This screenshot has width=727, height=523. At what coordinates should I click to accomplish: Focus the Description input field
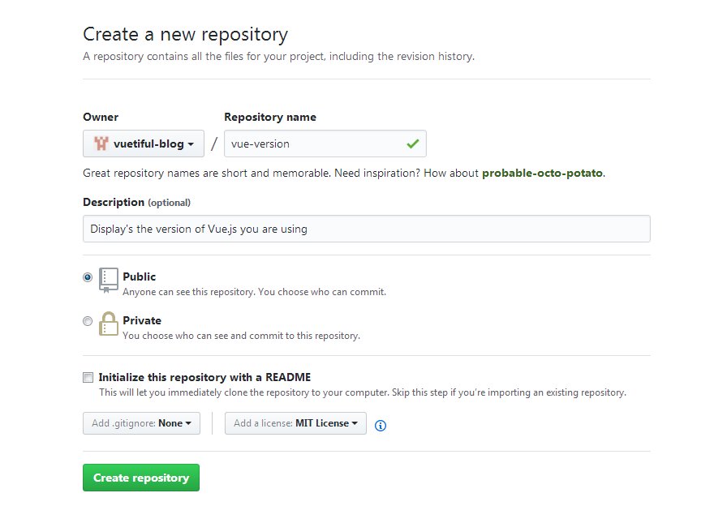tap(366, 229)
